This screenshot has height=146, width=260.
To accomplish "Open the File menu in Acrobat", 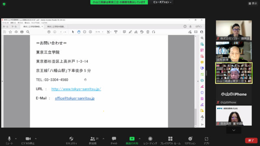I will pyautogui.click(x=5, y=23).
